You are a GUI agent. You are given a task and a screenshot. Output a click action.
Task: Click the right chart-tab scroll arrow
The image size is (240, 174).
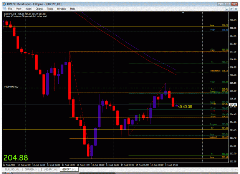236,169
